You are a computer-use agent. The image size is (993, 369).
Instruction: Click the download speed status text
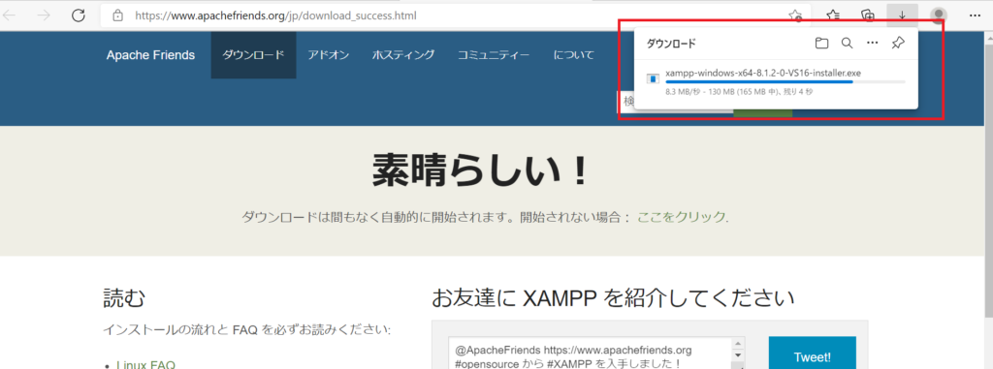click(x=739, y=92)
